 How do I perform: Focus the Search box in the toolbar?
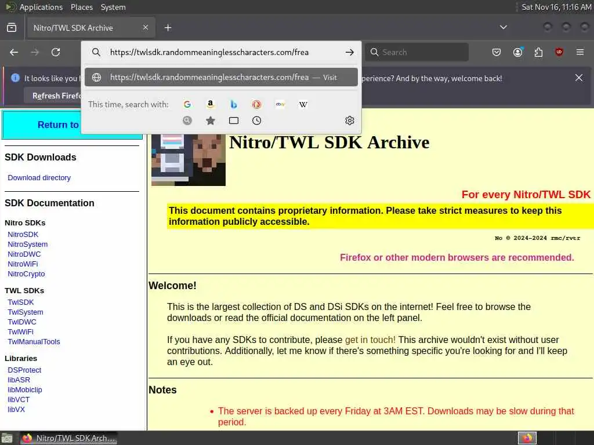[416, 52]
